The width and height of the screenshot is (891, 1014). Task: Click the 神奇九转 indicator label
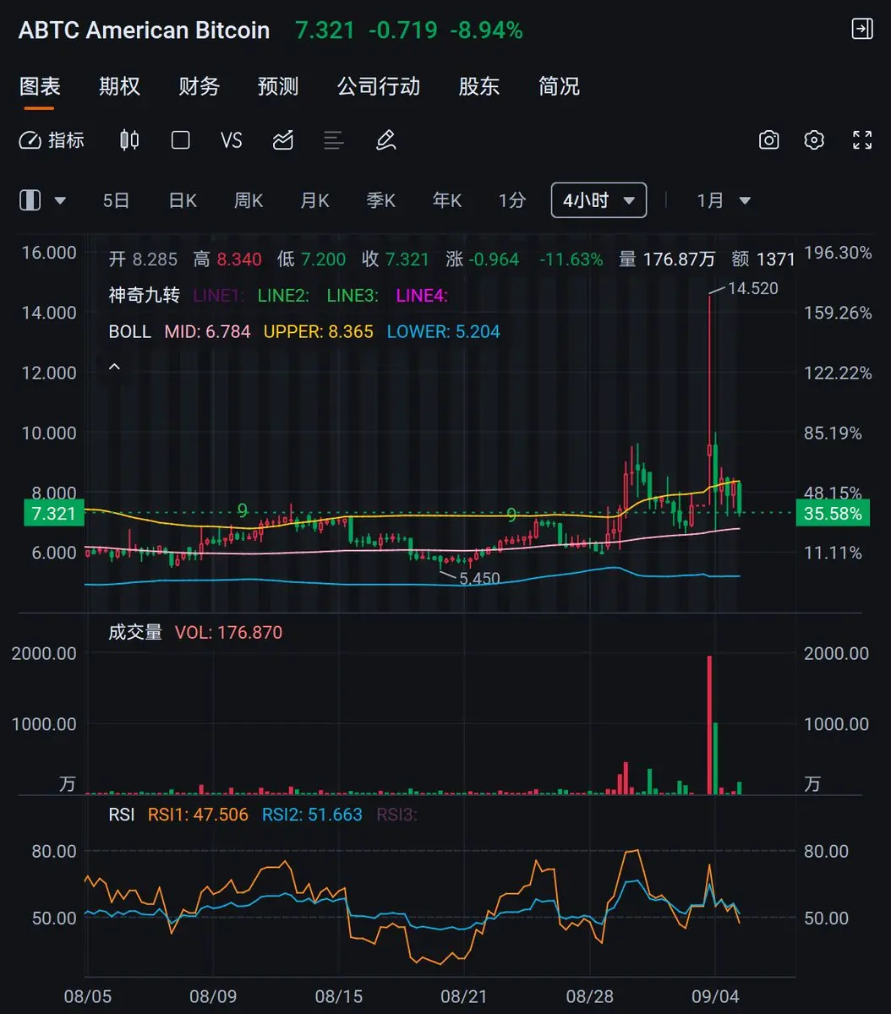(x=144, y=295)
